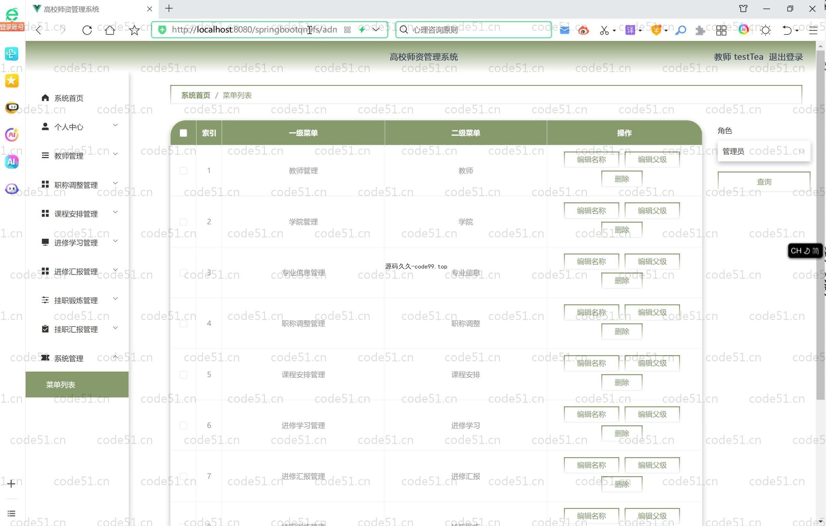The height and width of the screenshot is (526, 826).
Task: Click 编辑名称 for 教师管理 row
Action: click(x=591, y=159)
